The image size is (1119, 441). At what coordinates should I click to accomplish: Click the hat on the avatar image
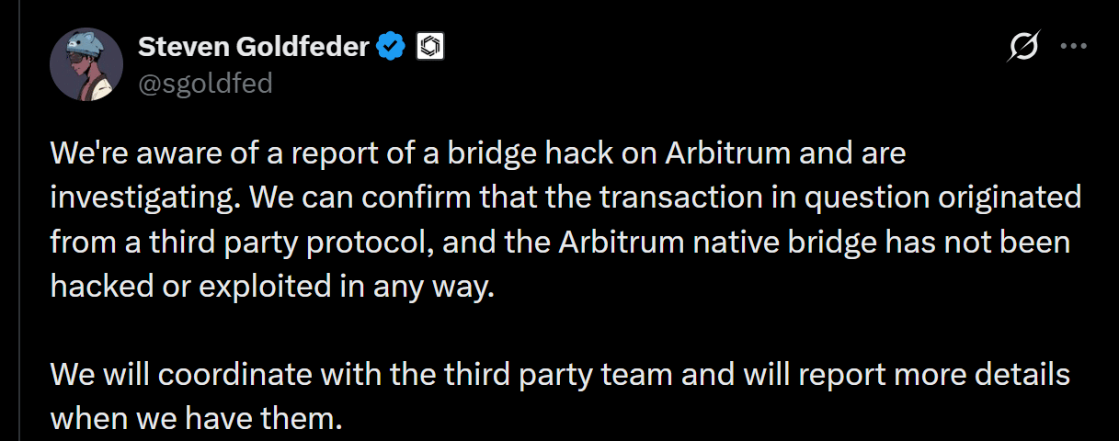pyautogui.click(x=90, y=41)
